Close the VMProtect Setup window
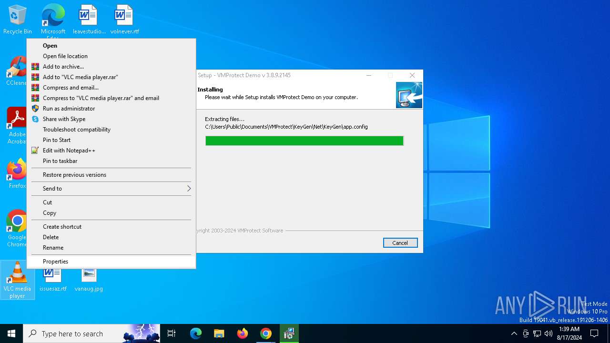 tap(412, 75)
